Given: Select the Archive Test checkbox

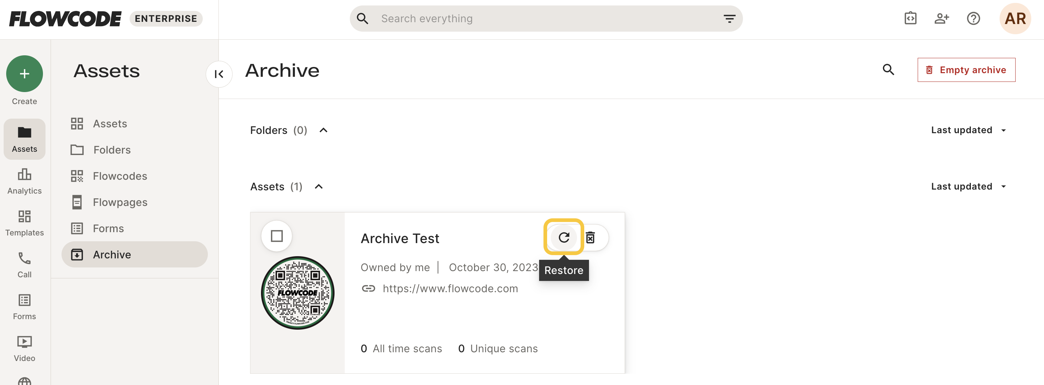Looking at the screenshot, I should click(x=276, y=236).
